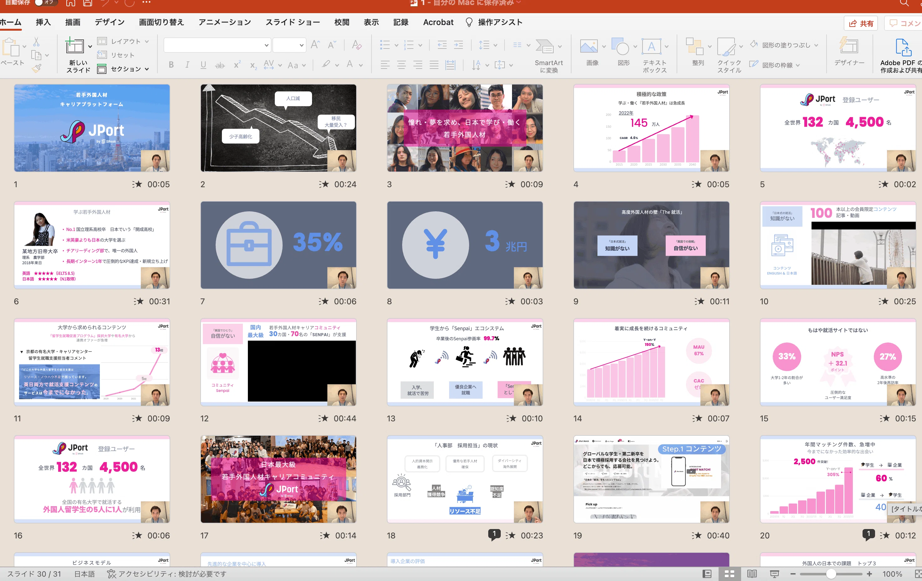The image size is (922, 581).
Task: Open the 図形の枠線 dropdown arrow
Action: tap(798, 65)
